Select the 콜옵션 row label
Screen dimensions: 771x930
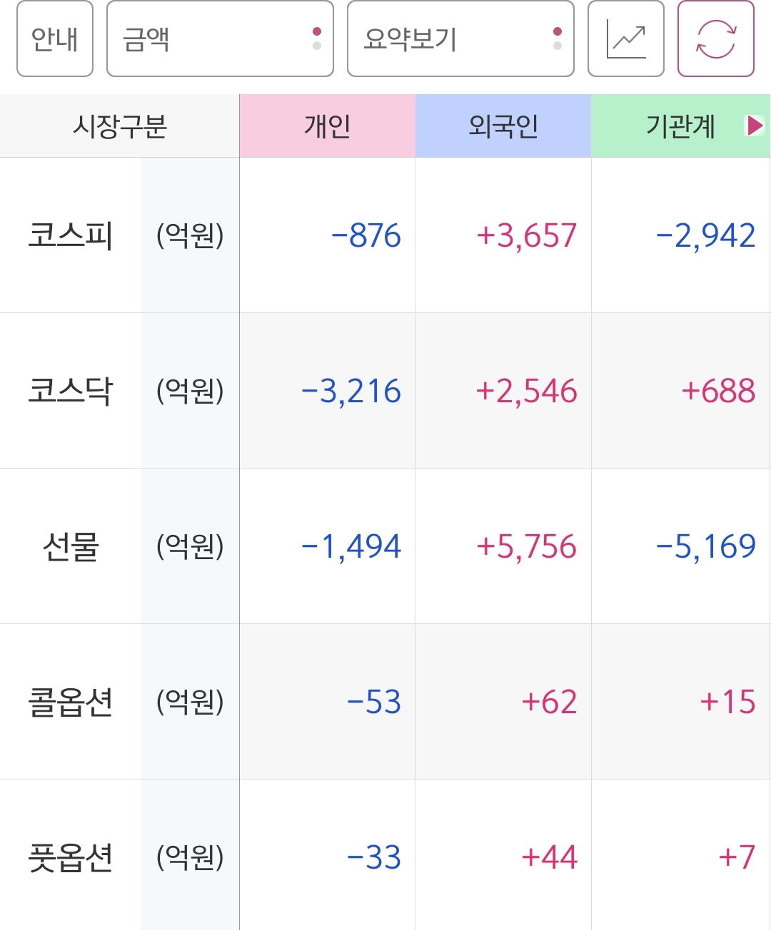(x=71, y=702)
